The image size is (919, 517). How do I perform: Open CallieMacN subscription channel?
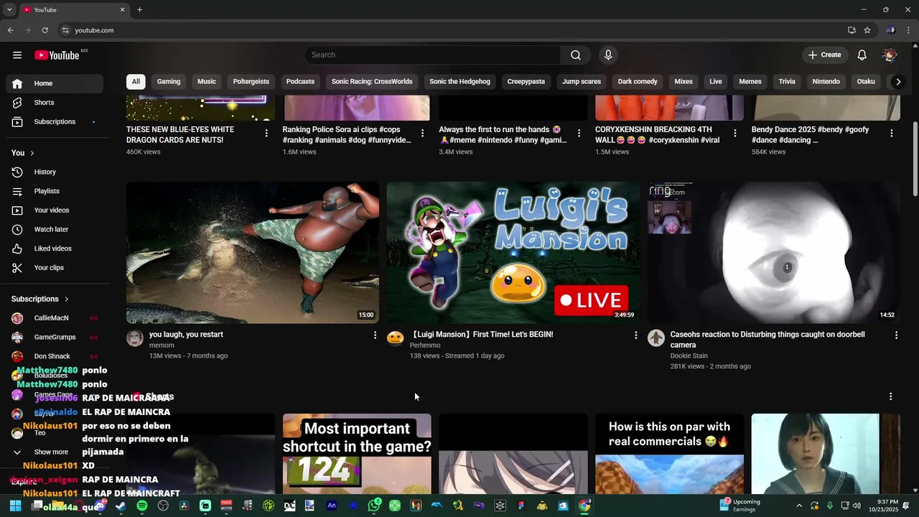(x=55, y=318)
